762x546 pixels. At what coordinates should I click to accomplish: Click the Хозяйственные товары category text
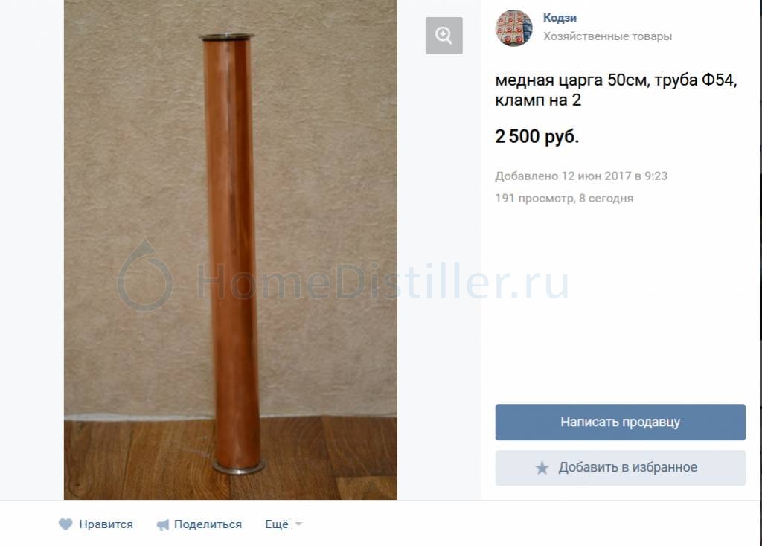(607, 36)
